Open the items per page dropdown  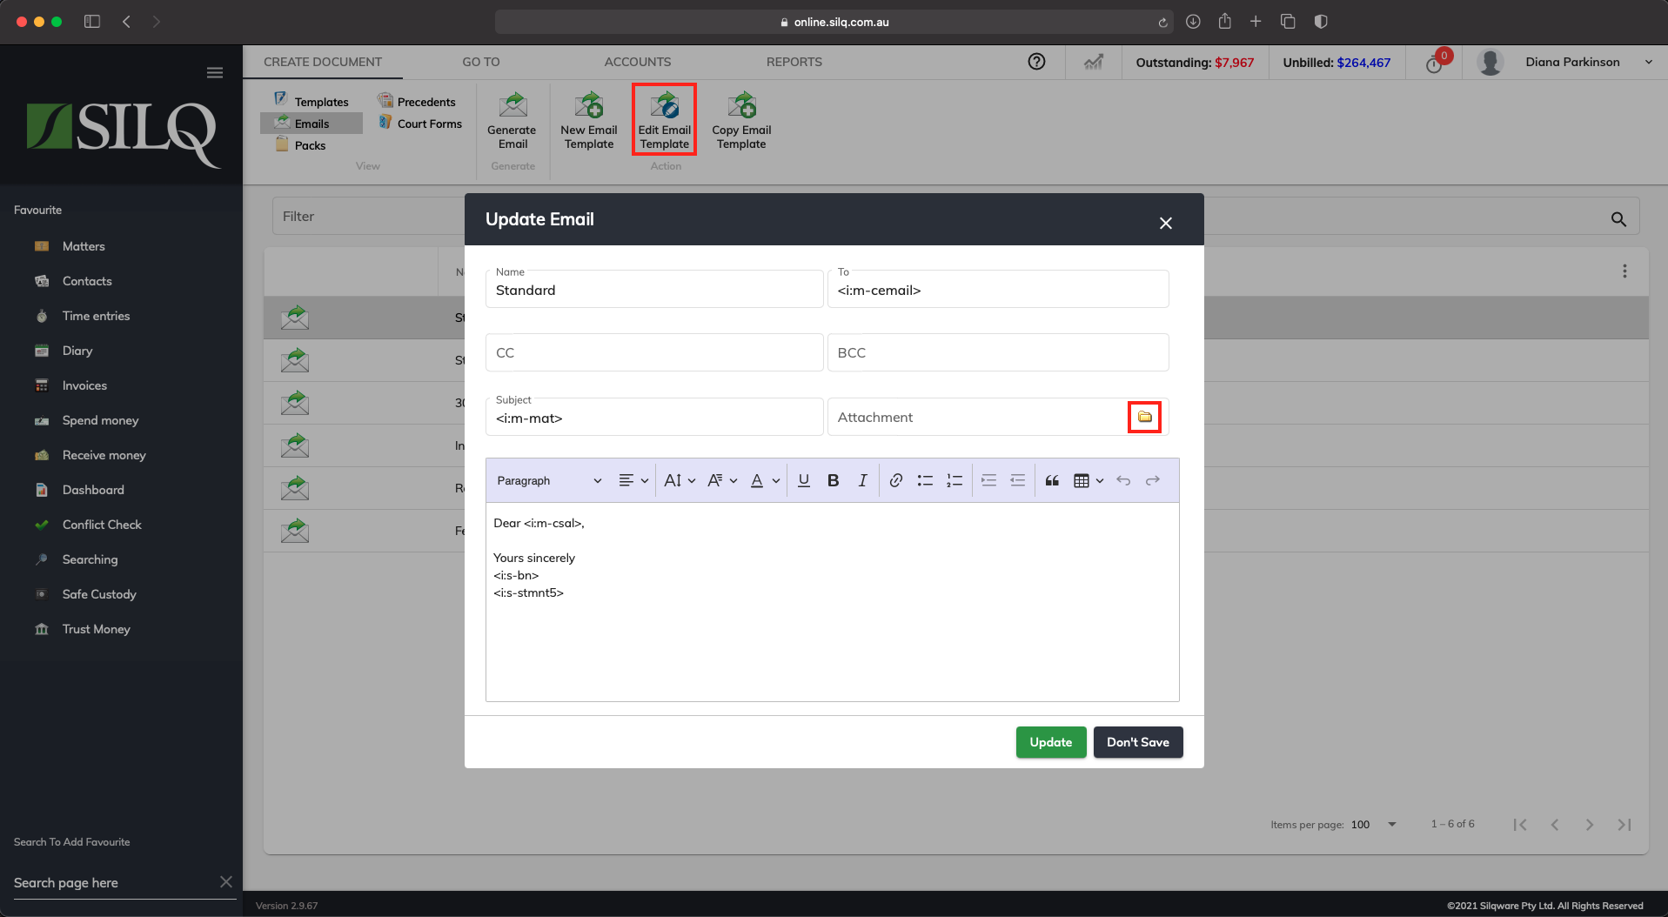coord(1373,824)
